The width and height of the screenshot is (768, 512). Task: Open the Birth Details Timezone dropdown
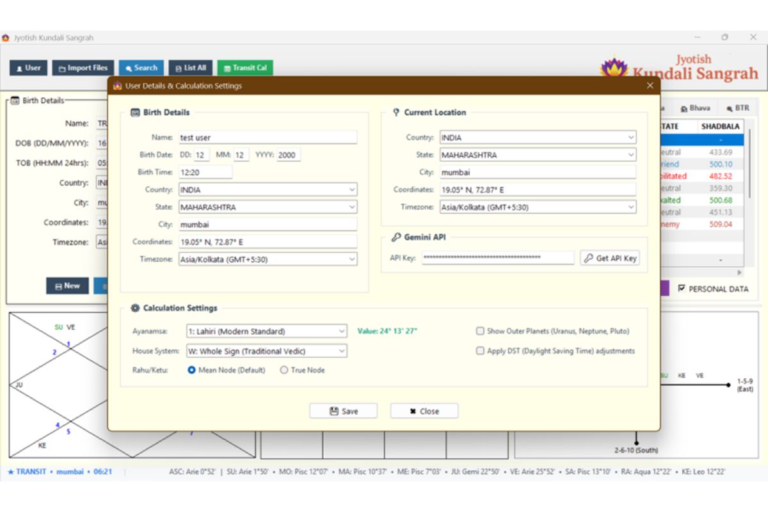(268, 259)
